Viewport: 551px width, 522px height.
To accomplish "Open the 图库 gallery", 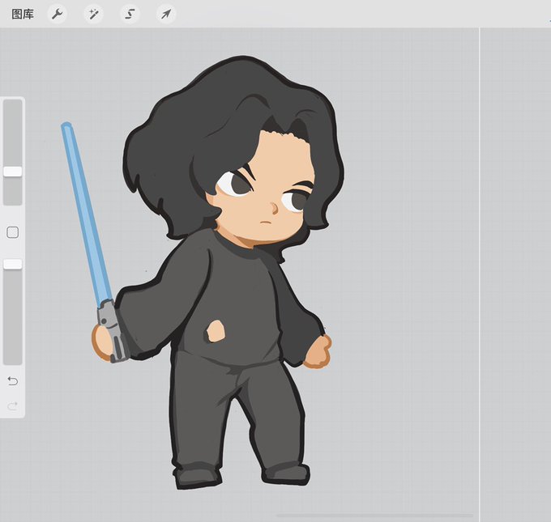I will (x=23, y=15).
